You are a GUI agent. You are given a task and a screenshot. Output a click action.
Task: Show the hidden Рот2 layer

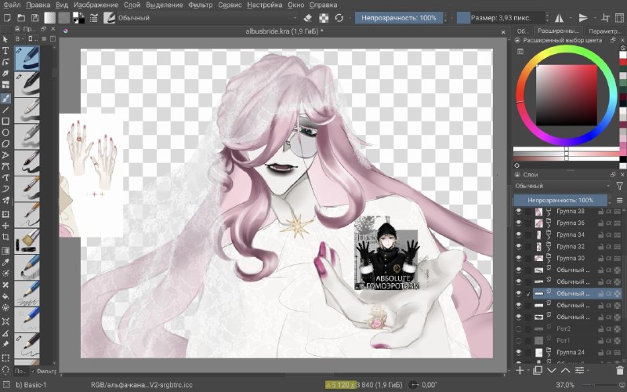click(519, 328)
